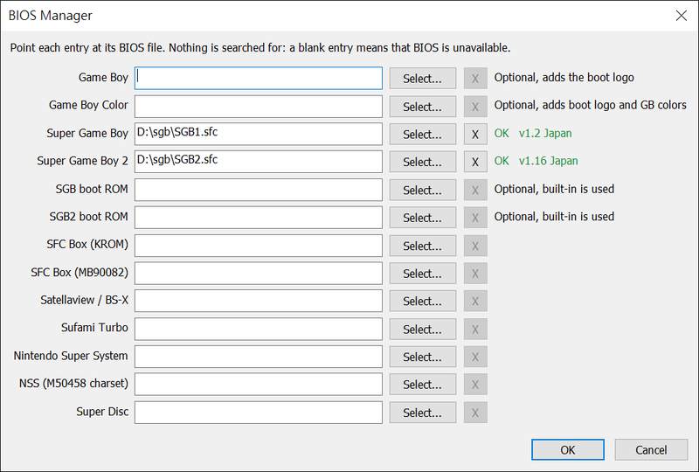Click the Sufami Turbo label

(94, 328)
